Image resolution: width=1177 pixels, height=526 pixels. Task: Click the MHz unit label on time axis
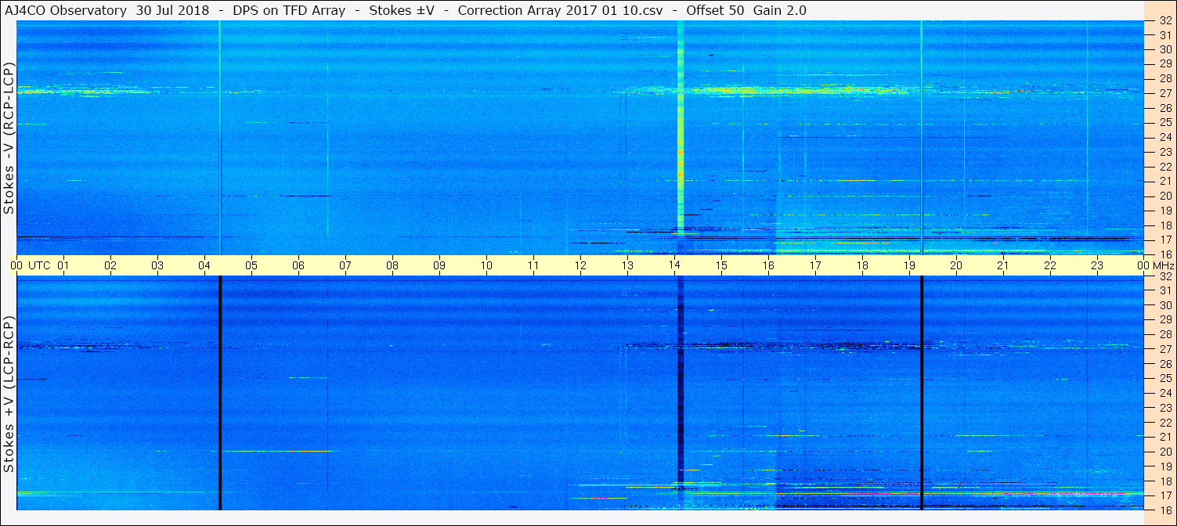pos(1163,265)
